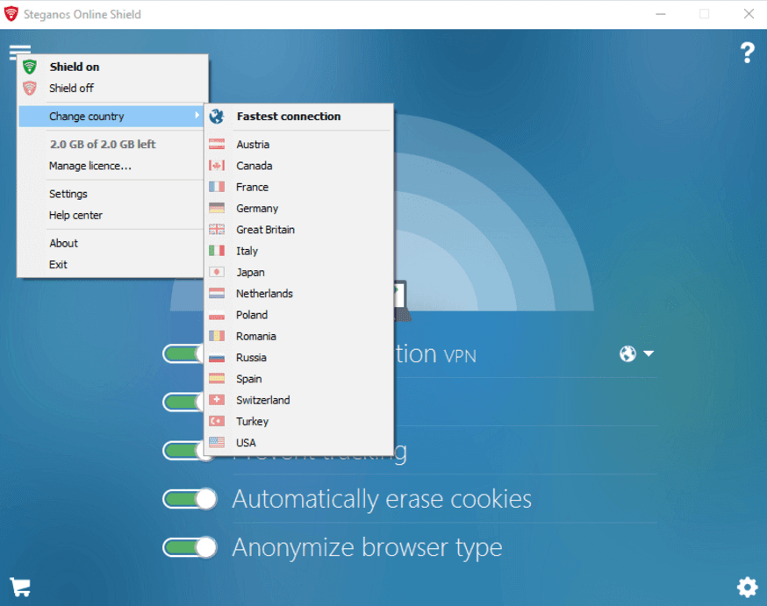
Task: Select Russia text in country list
Action: click(x=252, y=357)
